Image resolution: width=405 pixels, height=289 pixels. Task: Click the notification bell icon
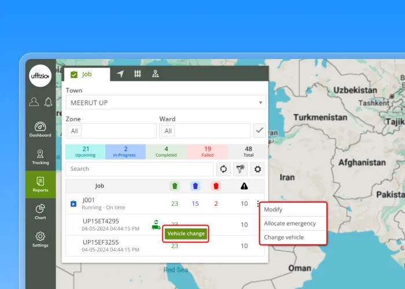pos(48,102)
